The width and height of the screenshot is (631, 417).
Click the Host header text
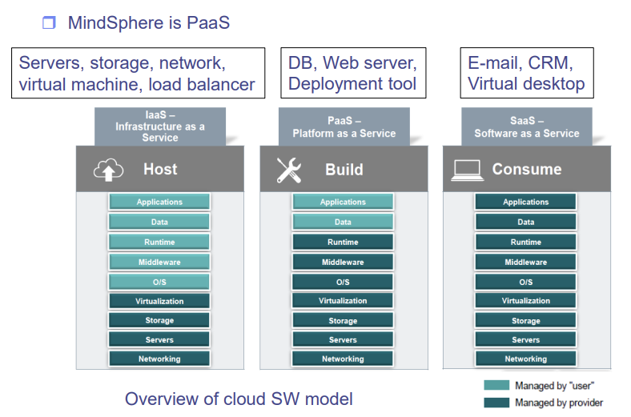(x=160, y=170)
